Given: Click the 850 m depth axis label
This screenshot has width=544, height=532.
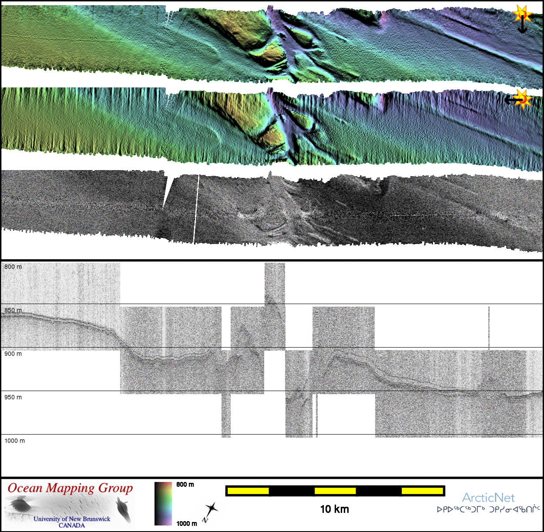Looking at the screenshot, I should pyautogui.click(x=13, y=310).
